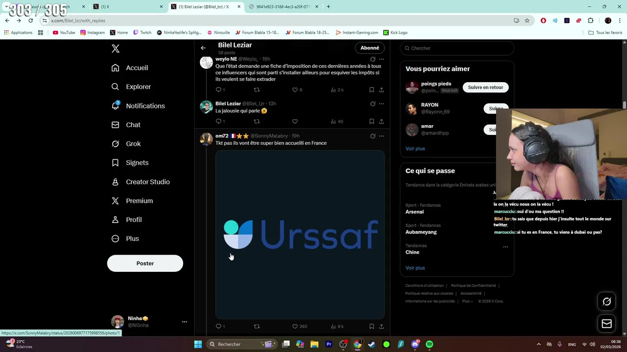
Task: Open the floating Grok button
Action: (x=606, y=302)
